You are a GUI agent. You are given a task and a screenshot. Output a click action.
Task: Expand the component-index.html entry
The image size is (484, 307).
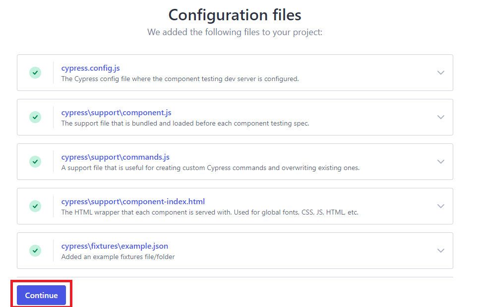pos(441,206)
